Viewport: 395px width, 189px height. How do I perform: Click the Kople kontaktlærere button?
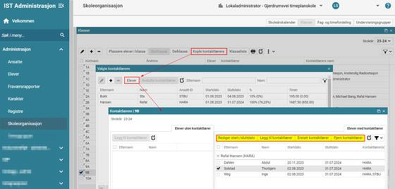click(x=209, y=51)
